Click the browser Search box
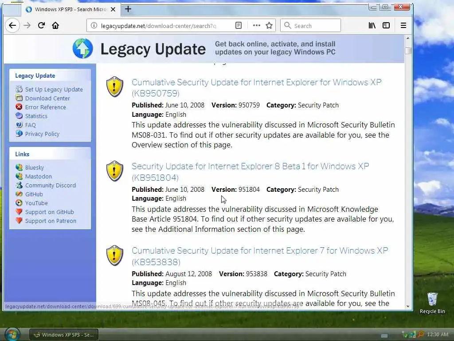454x341 pixels. pos(310,25)
